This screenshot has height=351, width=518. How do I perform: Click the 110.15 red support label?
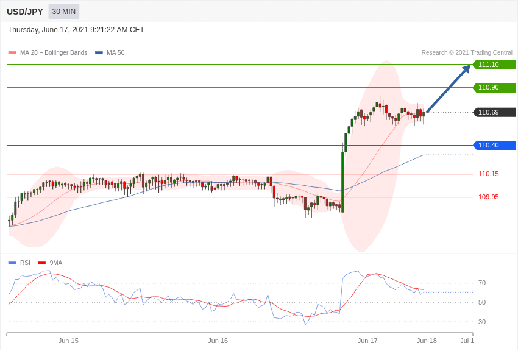[489, 174]
